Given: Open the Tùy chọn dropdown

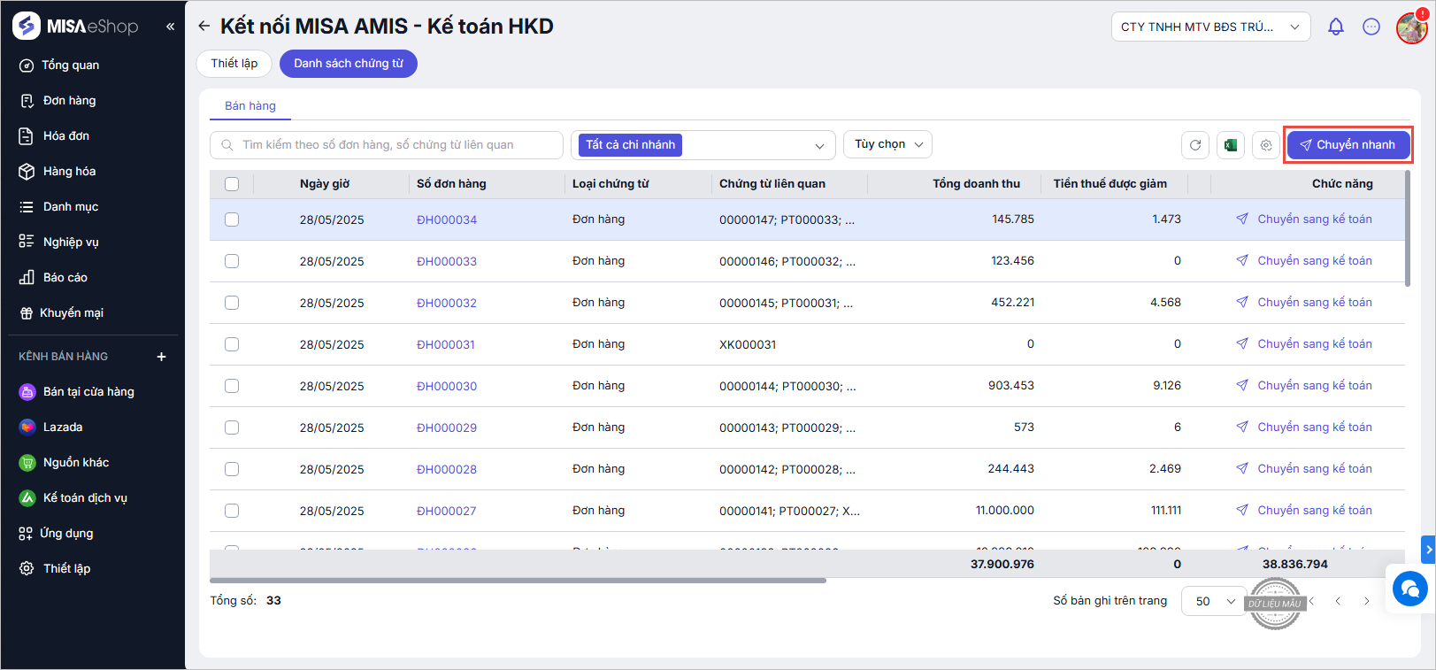Looking at the screenshot, I should click(887, 144).
